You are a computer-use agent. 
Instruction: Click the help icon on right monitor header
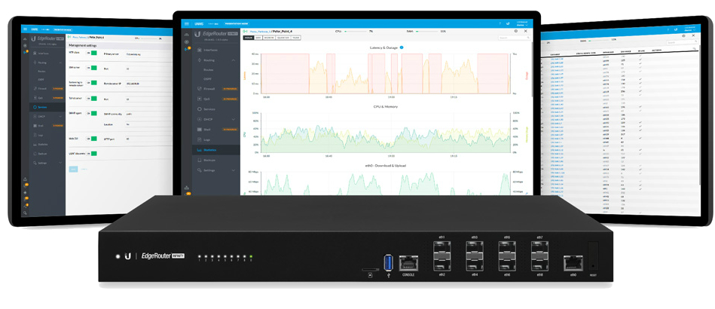(x=668, y=29)
